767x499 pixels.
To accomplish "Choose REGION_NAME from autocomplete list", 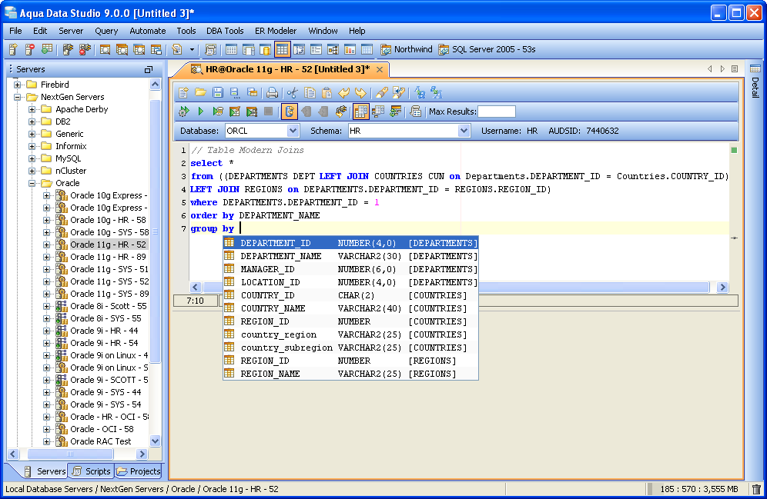I will click(x=350, y=374).
